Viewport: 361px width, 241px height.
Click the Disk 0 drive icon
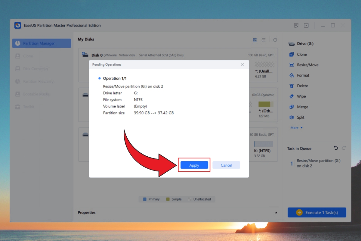coord(85,55)
